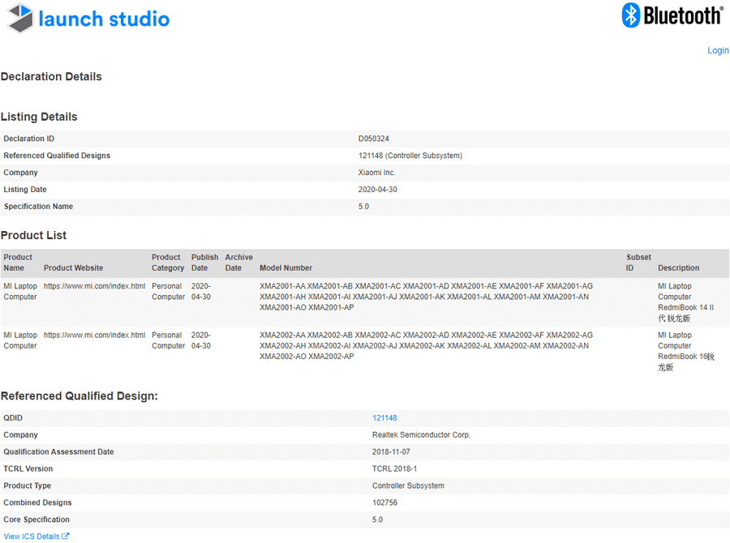Click the QDID label
The height and width of the screenshot is (543, 730).
[x=13, y=418]
